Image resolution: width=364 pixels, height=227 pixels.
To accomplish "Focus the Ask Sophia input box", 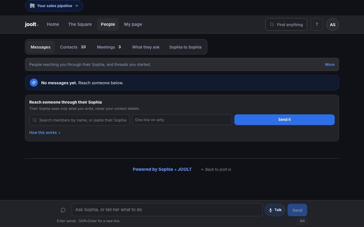I will (x=167, y=210).
